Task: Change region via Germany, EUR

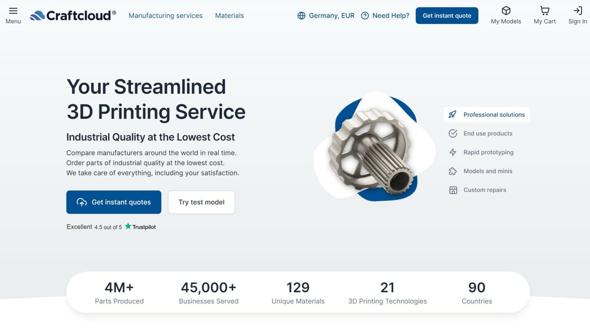Action: [x=326, y=16]
